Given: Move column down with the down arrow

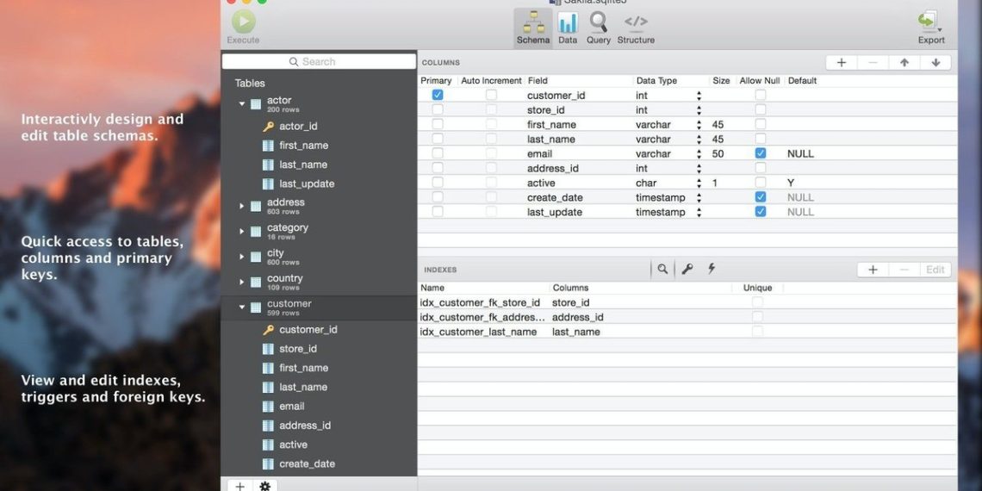Looking at the screenshot, I should click(935, 62).
